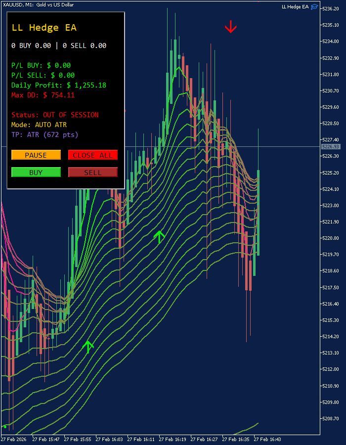Click the green up arrow near 16:19
The image size is (346, 445).
tap(159, 237)
